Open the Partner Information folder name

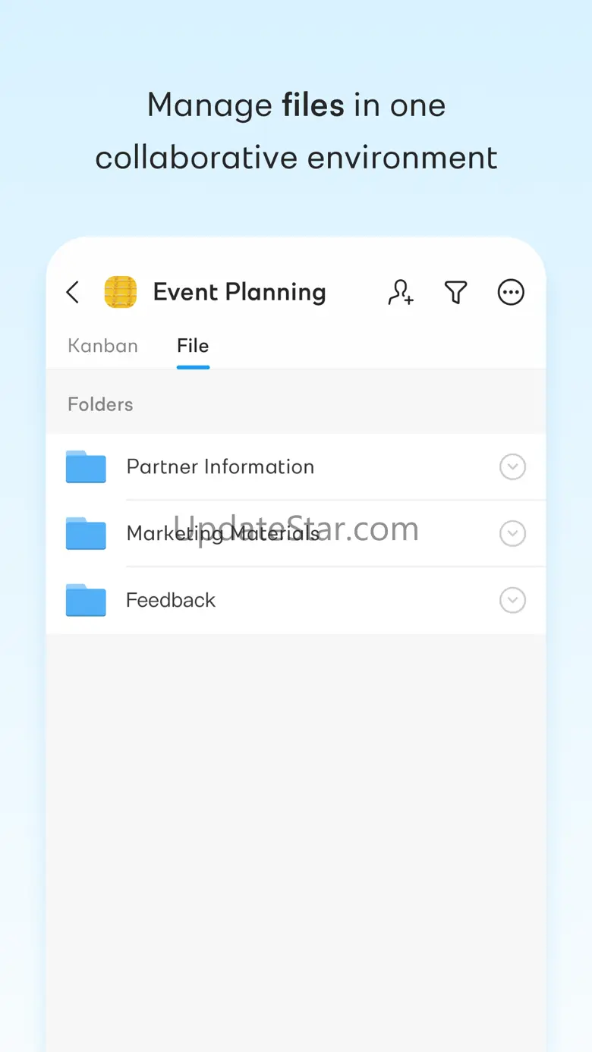220,466
